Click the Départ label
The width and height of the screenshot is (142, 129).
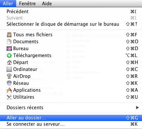(21, 62)
